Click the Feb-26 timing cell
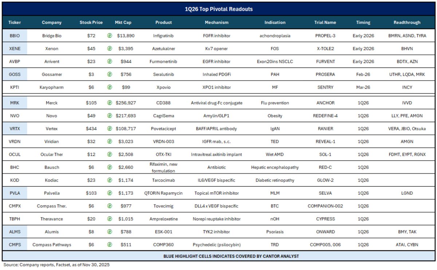437x270 pixels. pos(363,74)
